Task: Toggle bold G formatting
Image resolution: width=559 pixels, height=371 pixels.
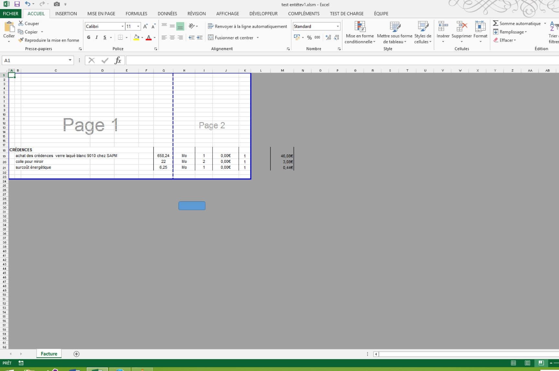Action: pos(89,37)
